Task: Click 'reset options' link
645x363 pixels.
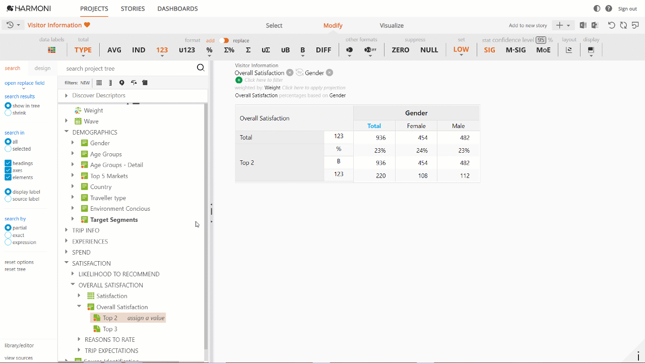Action: pos(19,262)
